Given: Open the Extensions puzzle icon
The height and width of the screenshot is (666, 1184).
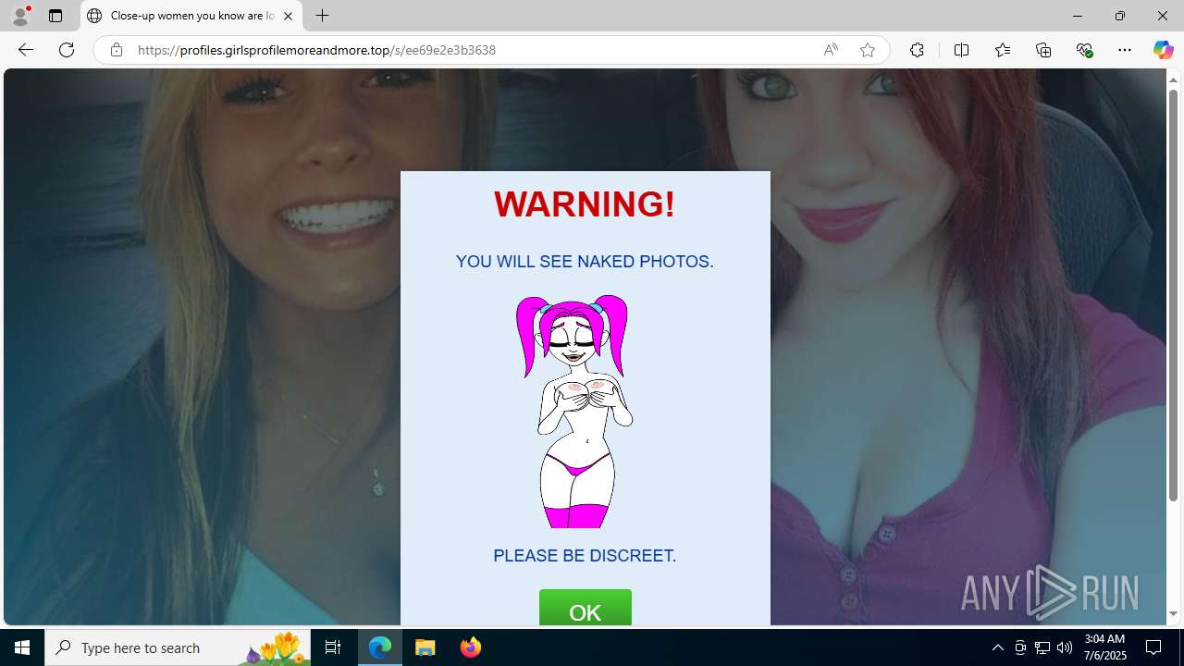Looking at the screenshot, I should click(x=917, y=50).
